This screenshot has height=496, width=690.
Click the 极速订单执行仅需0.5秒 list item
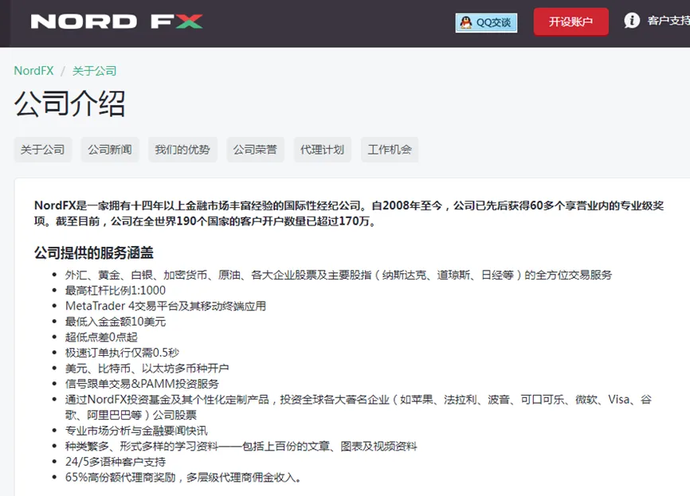click(123, 353)
